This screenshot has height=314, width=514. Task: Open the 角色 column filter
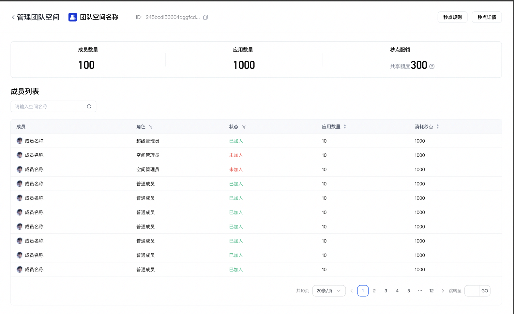(151, 127)
